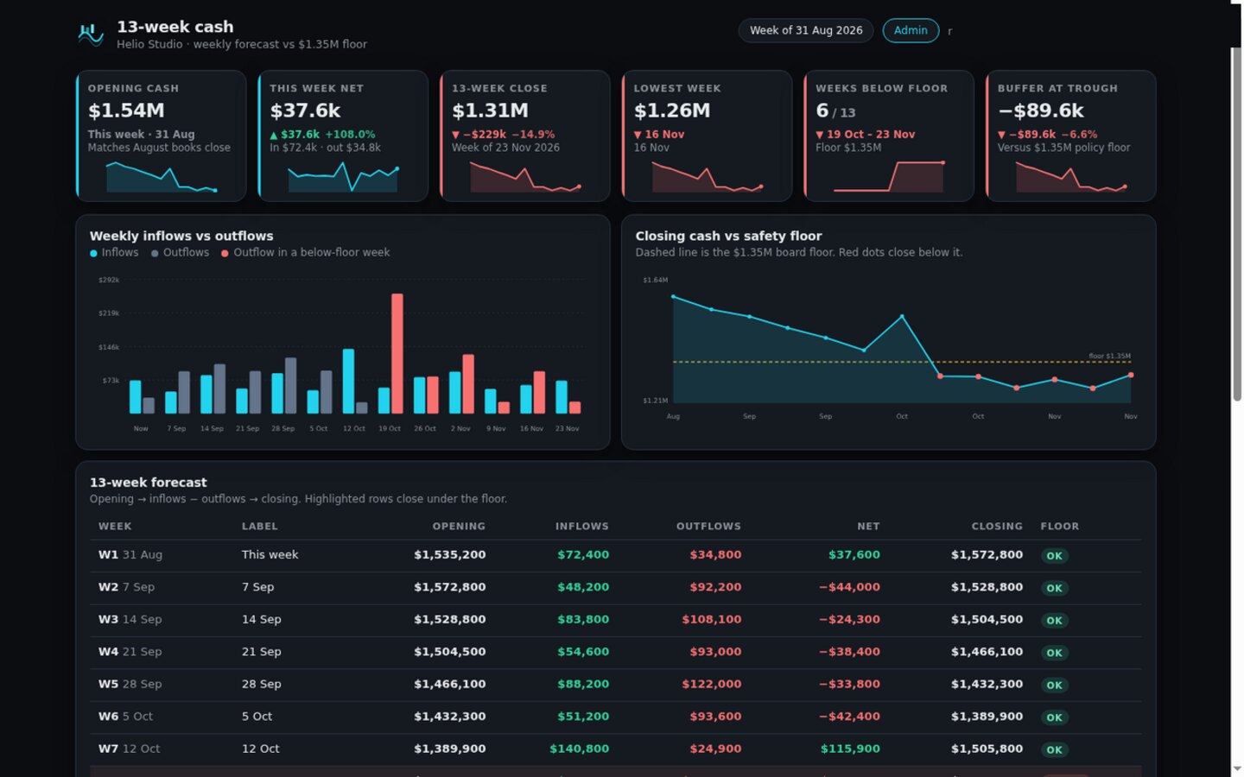This screenshot has width=1244, height=777.
Task: Click the $122,000 outflows value in W5
Action: tap(712, 684)
